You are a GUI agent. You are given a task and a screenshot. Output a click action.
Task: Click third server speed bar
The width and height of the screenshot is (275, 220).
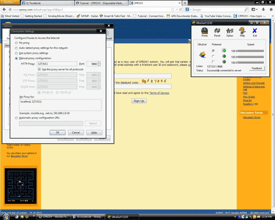(251, 62)
